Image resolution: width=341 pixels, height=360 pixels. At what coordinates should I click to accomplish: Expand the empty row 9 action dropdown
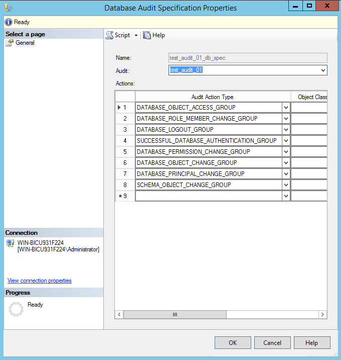[x=286, y=196]
